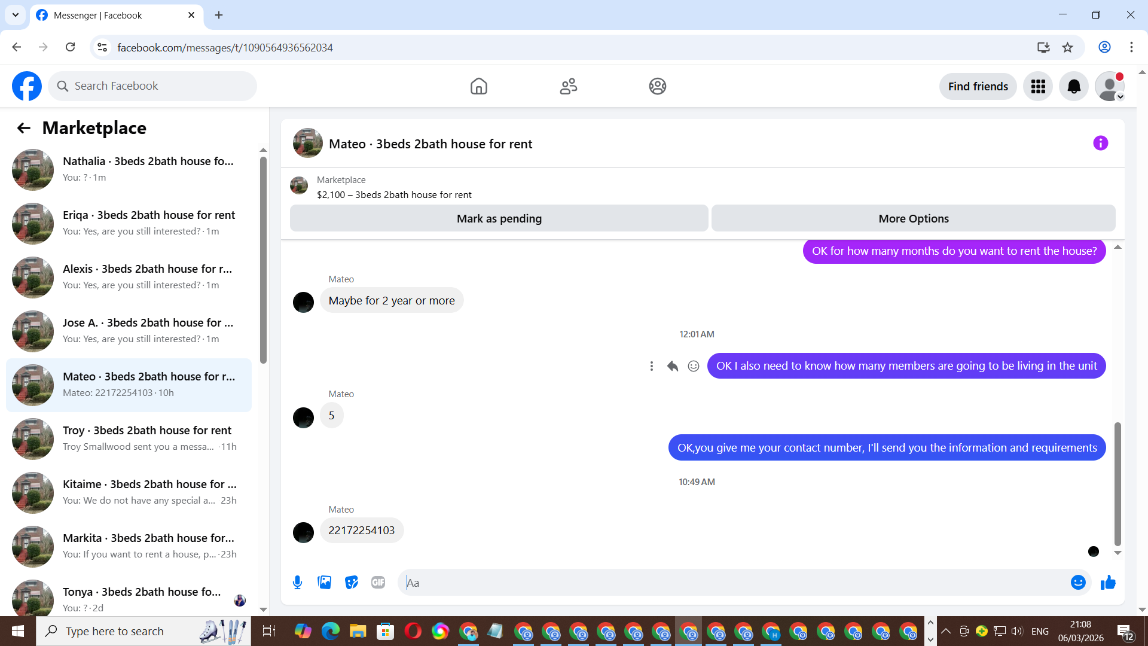This screenshot has height=646, width=1148.
Task: Send a thumbs-up like
Action: 1108,583
